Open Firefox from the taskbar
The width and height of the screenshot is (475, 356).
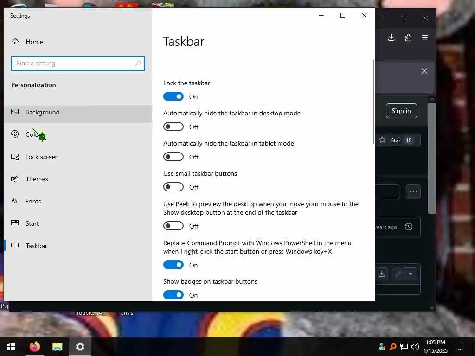(34, 347)
